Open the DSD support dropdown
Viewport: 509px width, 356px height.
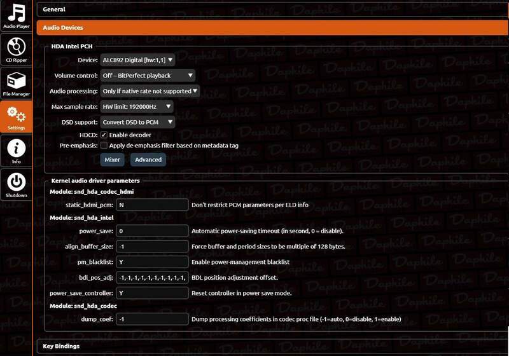(138, 121)
